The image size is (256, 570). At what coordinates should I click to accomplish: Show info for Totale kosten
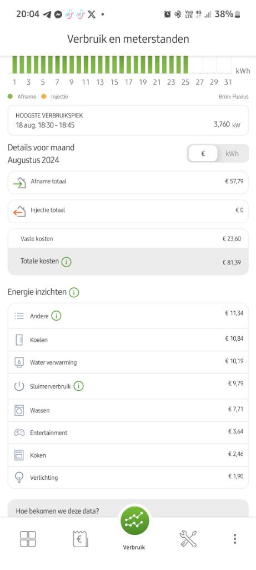click(66, 262)
